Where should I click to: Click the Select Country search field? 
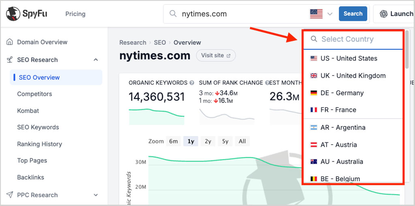[353, 39]
